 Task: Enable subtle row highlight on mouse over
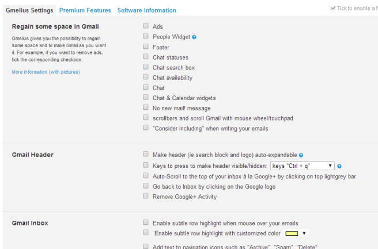(146, 223)
